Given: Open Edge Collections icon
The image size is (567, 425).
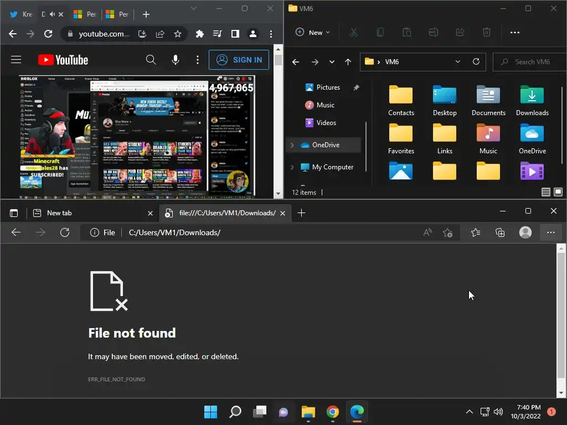Looking at the screenshot, I should point(500,232).
